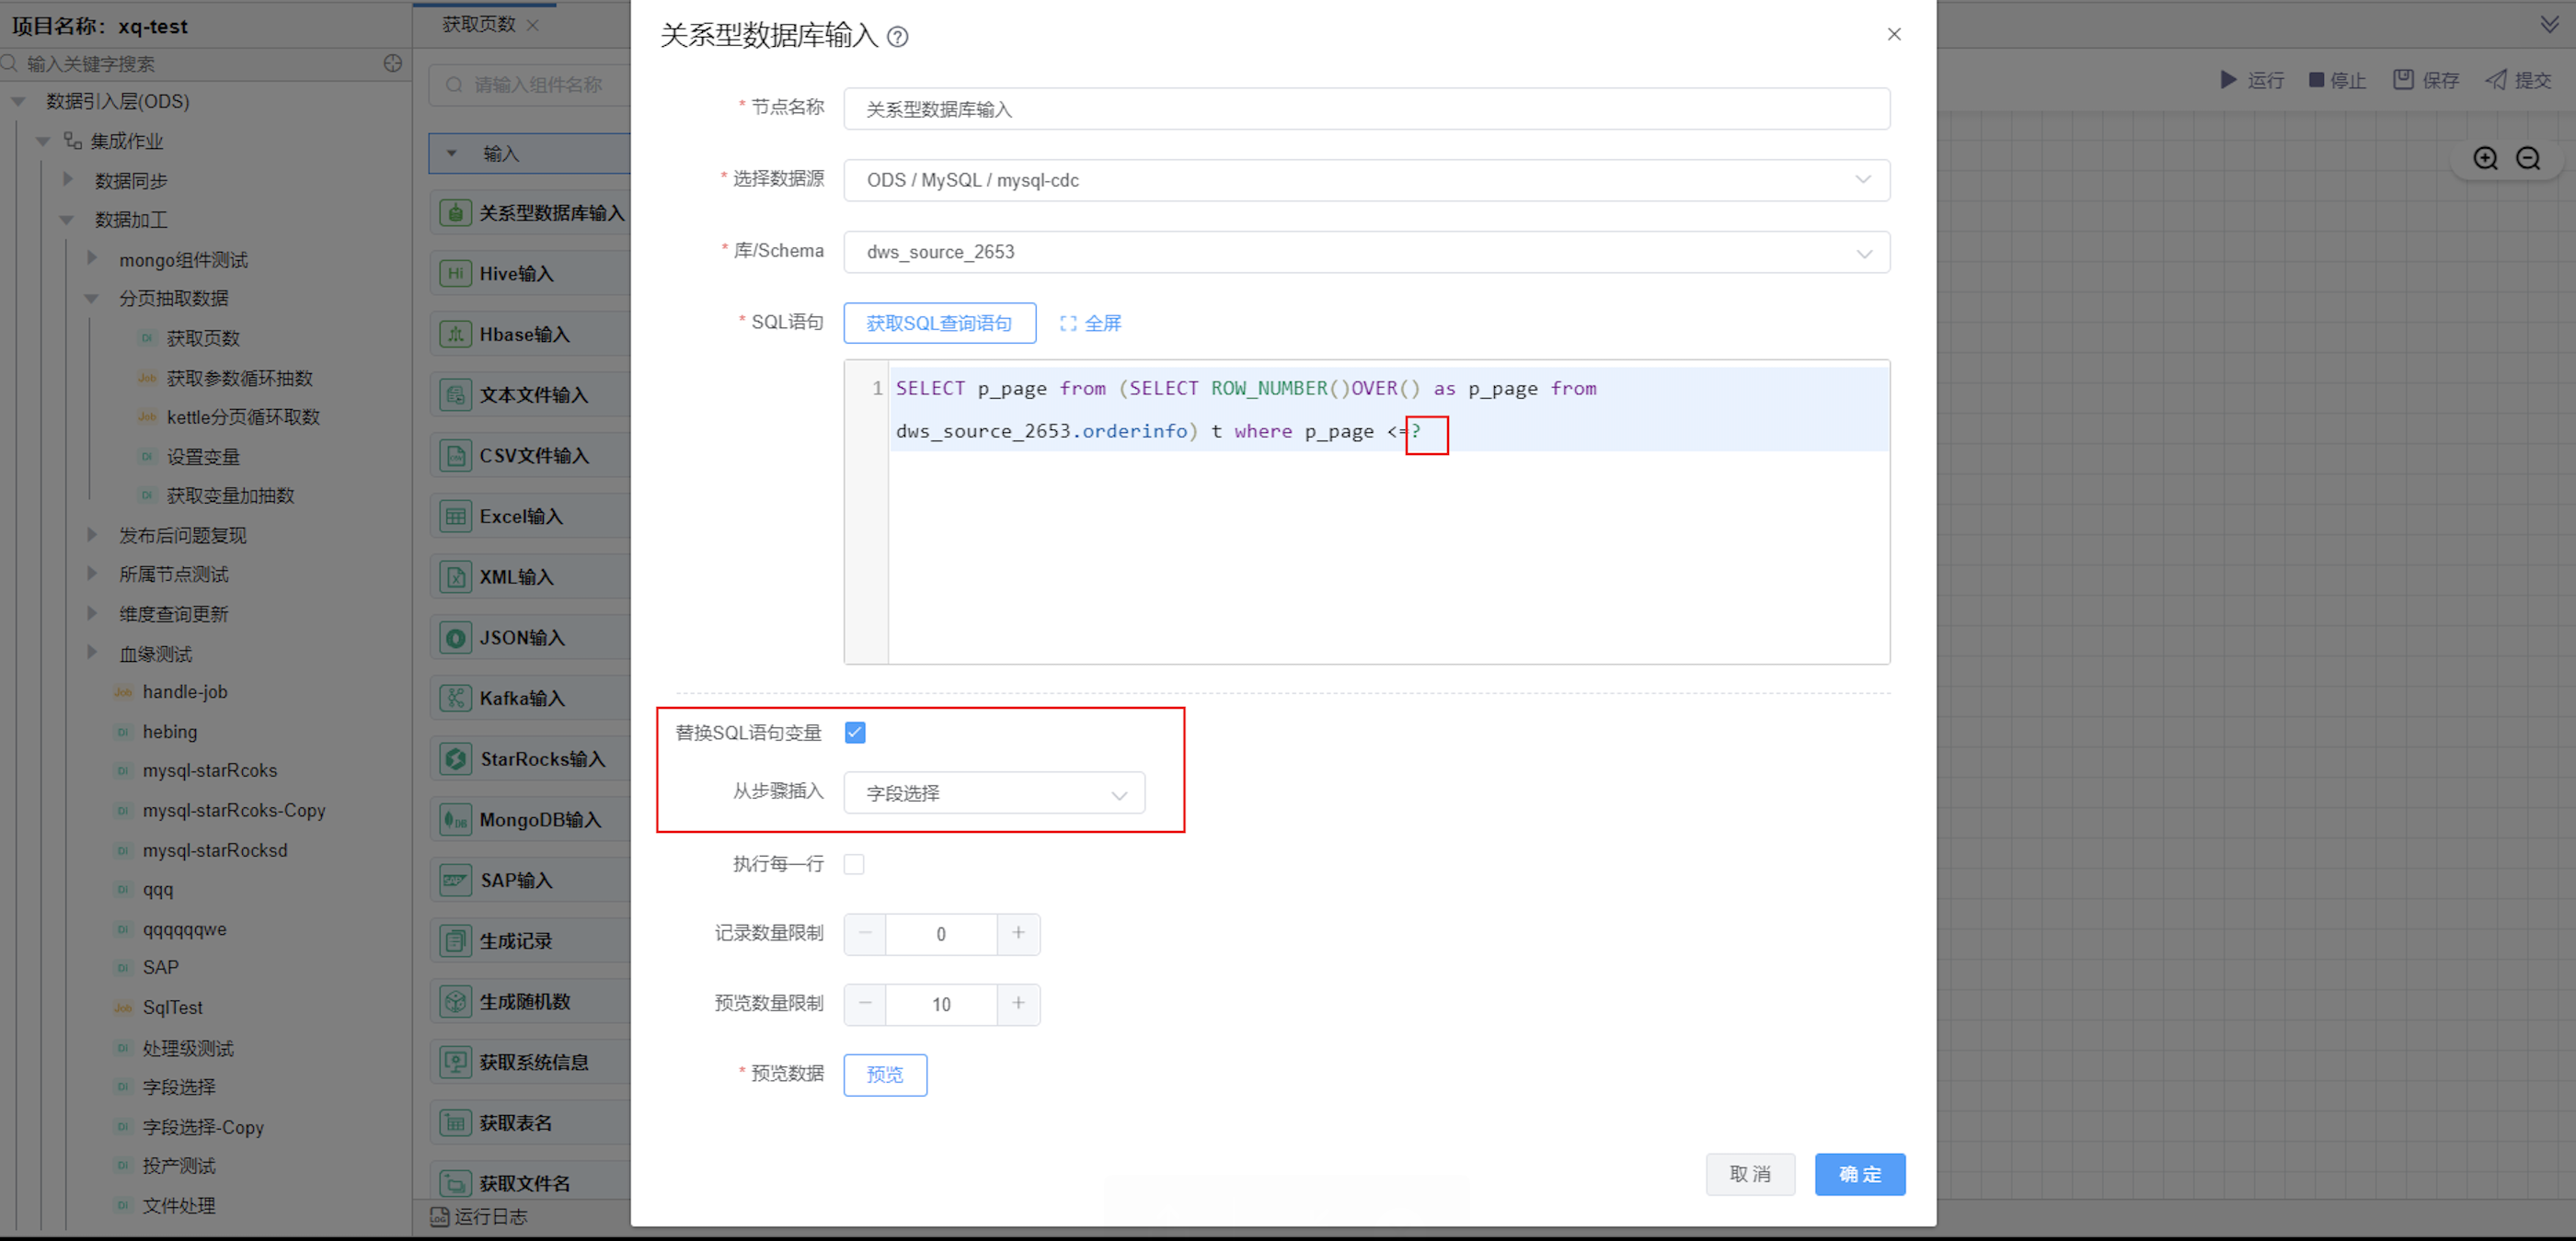Image resolution: width=2576 pixels, height=1241 pixels.
Task: Click the zoom-out magnifier on canvas
Action: 2528,159
